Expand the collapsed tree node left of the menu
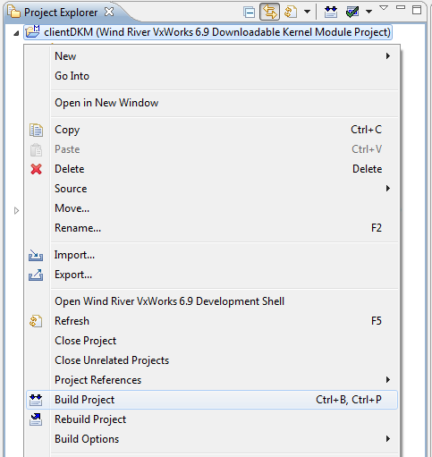The image size is (432, 457). tap(16, 211)
